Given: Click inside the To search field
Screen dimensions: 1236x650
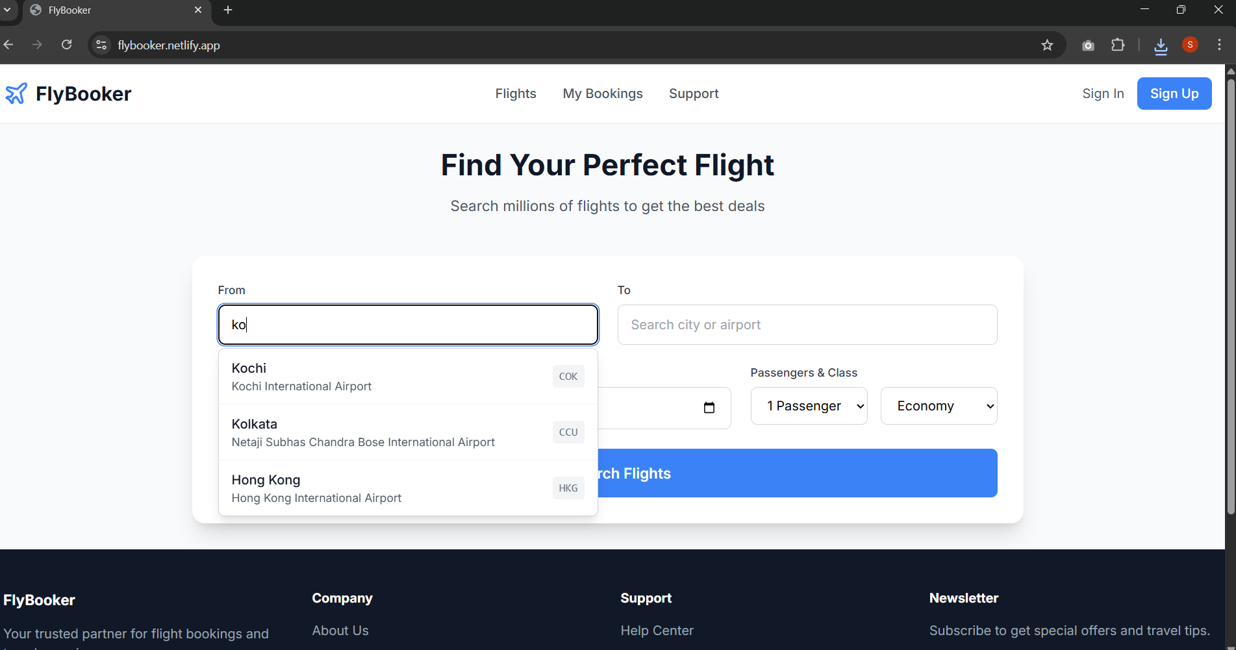Looking at the screenshot, I should 807,324.
